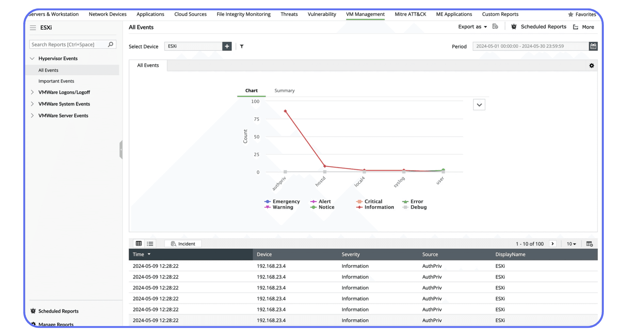Open the filter funnel icon
The width and height of the screenshot is (627, 336).
(242, 46)
